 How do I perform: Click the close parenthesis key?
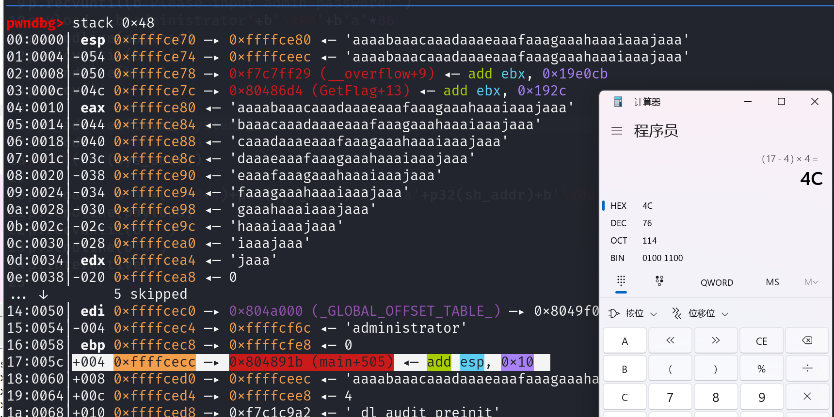tap(716, 369)
